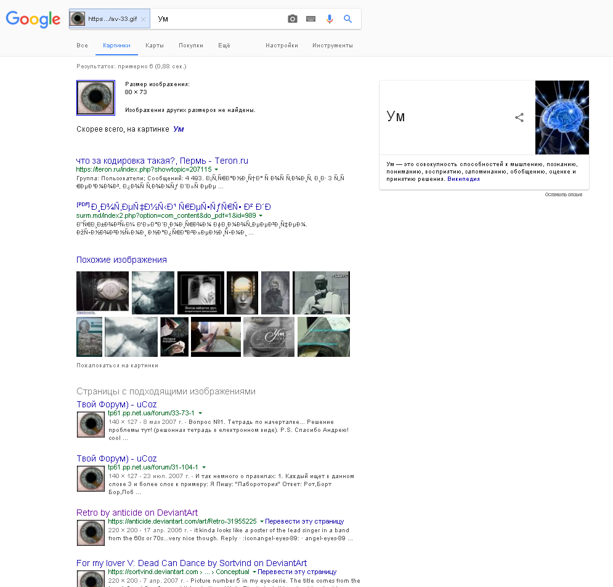Click the image thumbnail chip in the search bar
Screen dimensions: 613x587
[78, 18]
